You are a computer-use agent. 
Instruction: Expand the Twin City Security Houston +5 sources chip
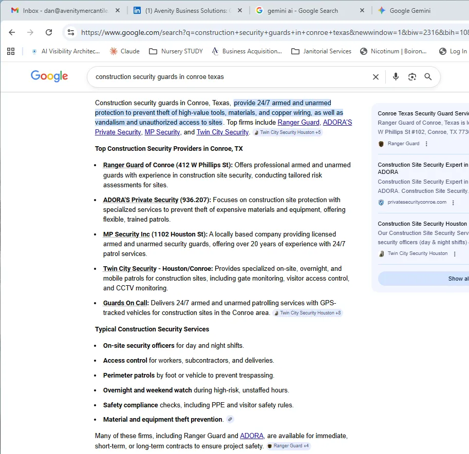288,132
